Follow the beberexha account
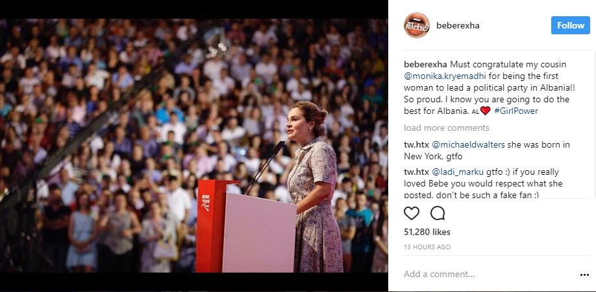Image resolution: width=596 pixels, height=292 pixels. (x=571, y=25)
